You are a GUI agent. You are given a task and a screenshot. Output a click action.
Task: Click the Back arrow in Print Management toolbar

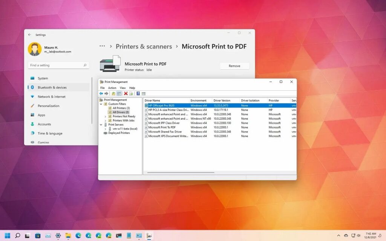point(101,93)
